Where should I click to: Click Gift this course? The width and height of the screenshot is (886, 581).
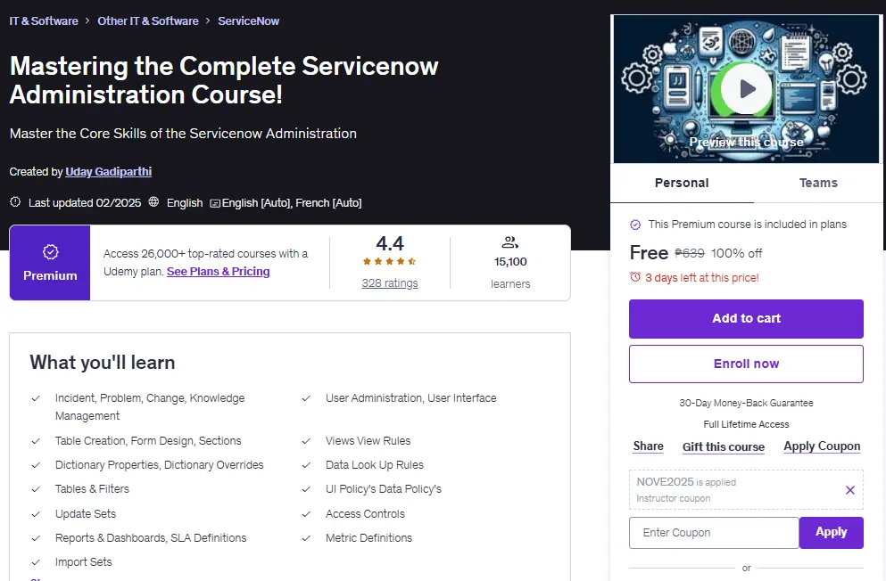tap(724, 446)
